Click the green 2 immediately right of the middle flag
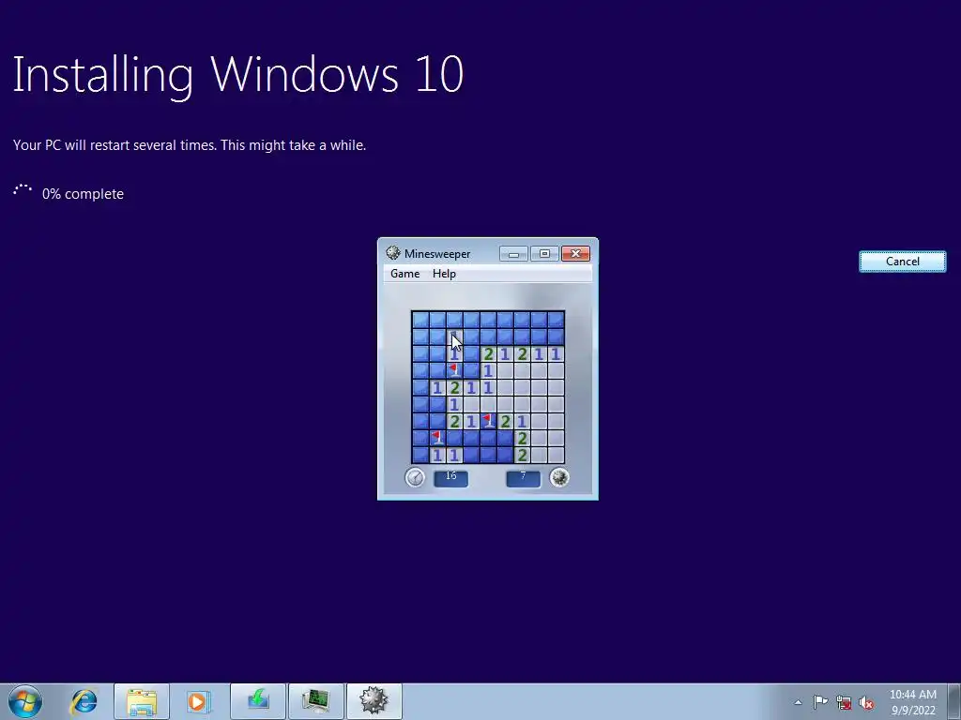961x720 pixels. (x=505, y=421)
